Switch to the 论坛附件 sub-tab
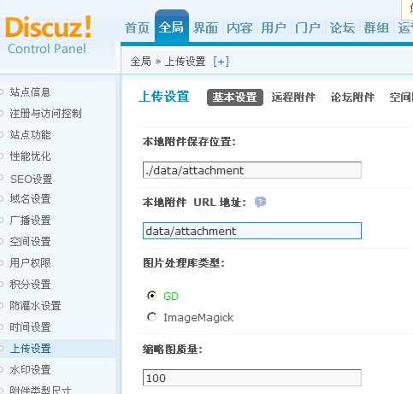Screen dimensions: 413x394 [352, 97]
